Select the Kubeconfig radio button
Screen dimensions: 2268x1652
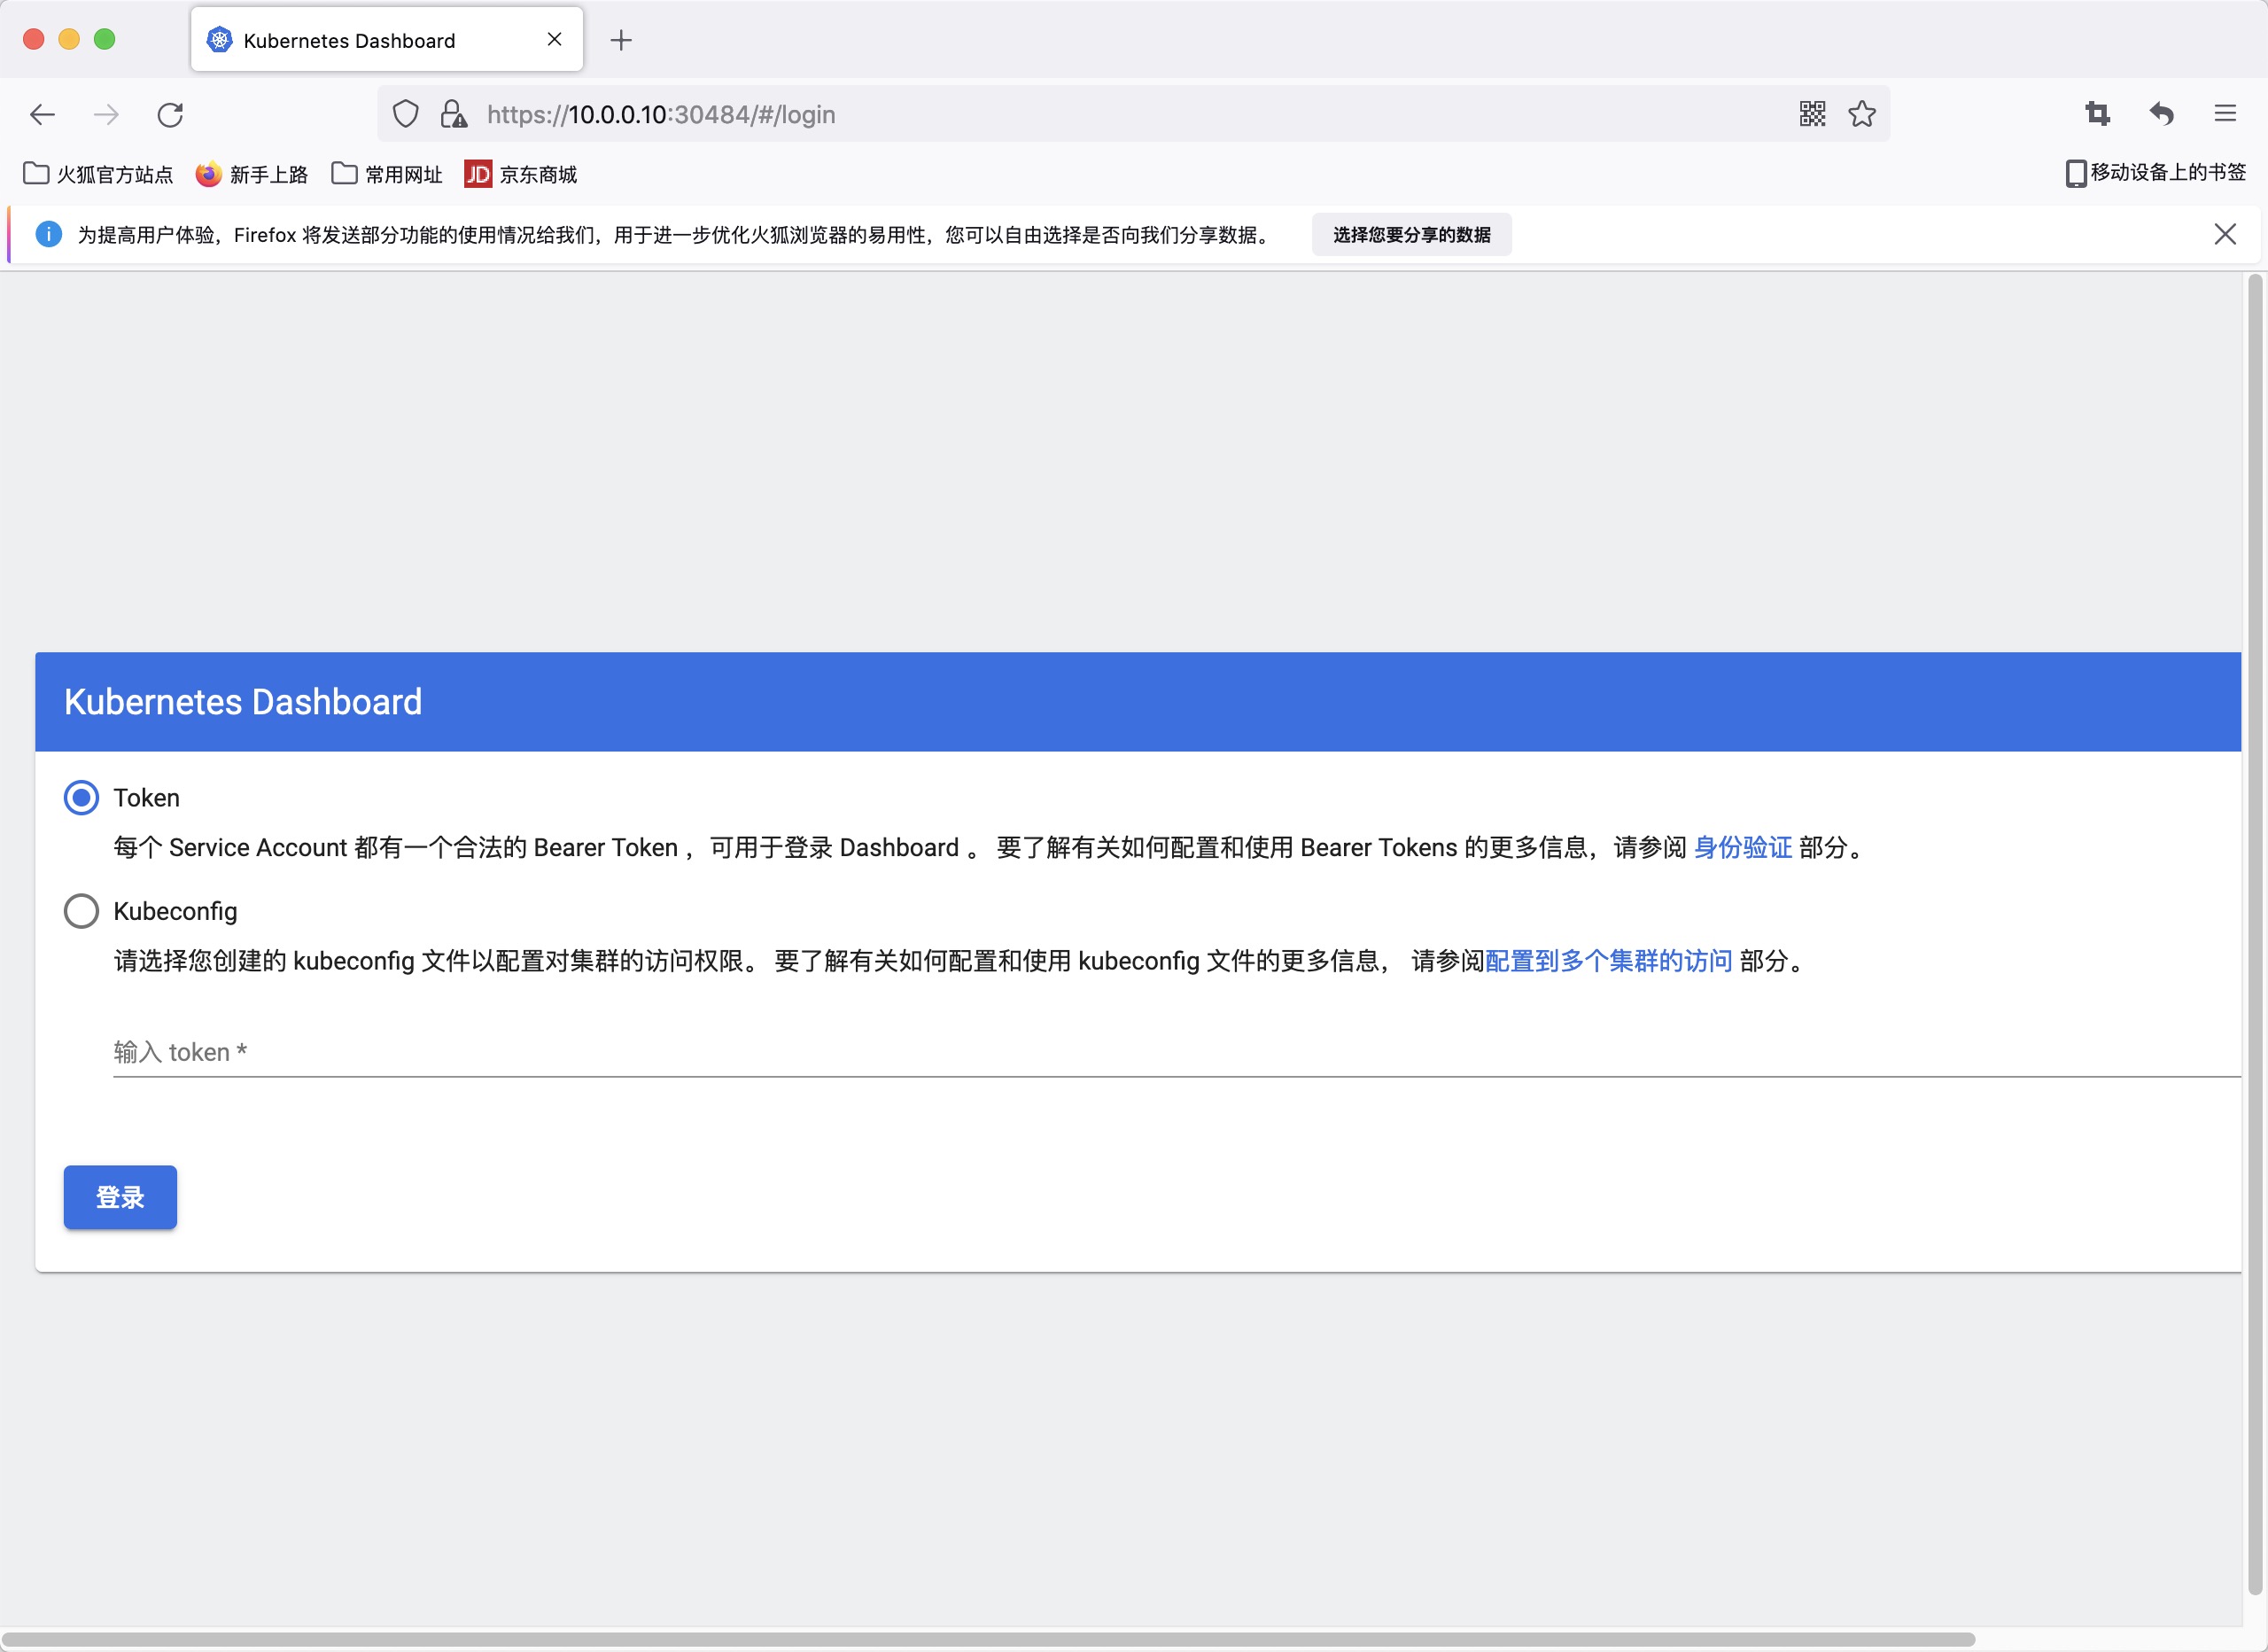point(81,910)
